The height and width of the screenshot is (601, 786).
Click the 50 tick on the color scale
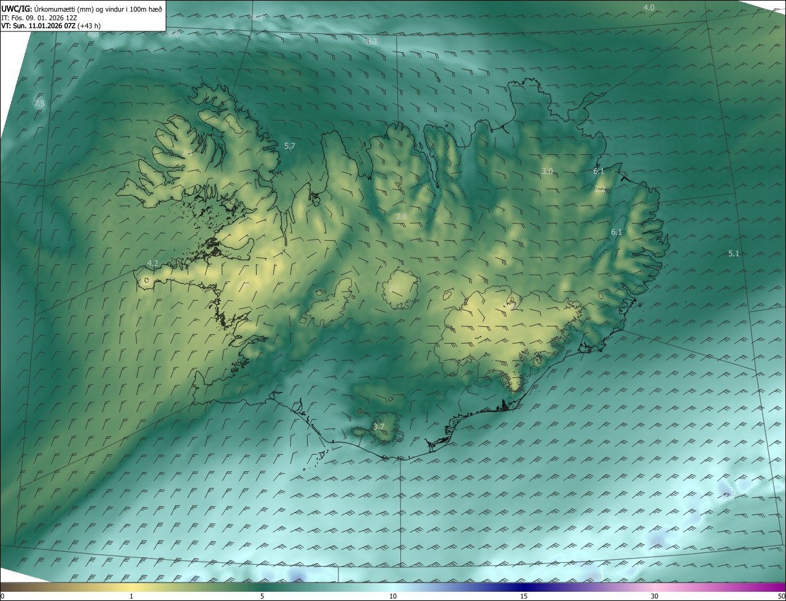[781, 596]
